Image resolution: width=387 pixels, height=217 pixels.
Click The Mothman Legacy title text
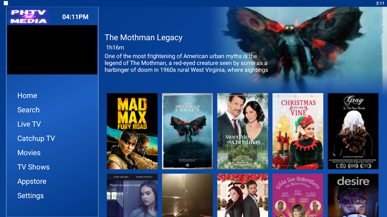tap(143, 38)
